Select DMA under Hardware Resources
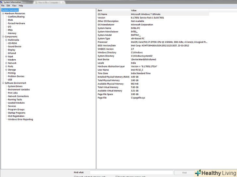Viewport: 237px width, 177px height. pyautogui.click(x=10, y=20)
